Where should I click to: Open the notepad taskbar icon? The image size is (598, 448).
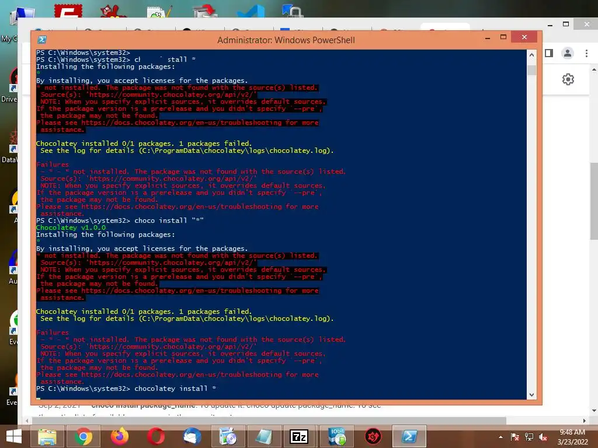265,436
